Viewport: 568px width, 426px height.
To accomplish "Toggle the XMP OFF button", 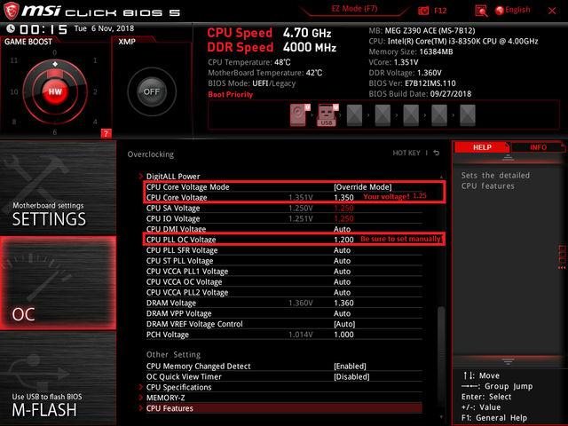I will coord(152,91).
